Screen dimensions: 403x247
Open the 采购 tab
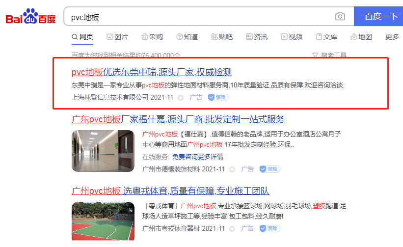pyautogui.click(x=152, y=37)
